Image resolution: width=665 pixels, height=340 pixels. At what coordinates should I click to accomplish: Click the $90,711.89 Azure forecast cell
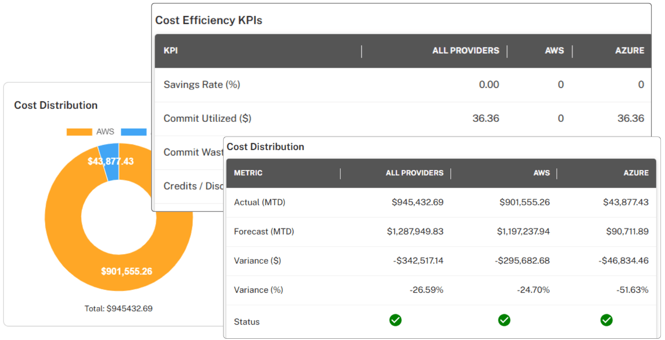tap(627, 232)
